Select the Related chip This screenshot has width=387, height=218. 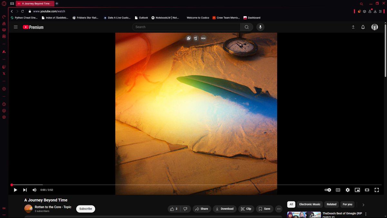coord(332,204)
